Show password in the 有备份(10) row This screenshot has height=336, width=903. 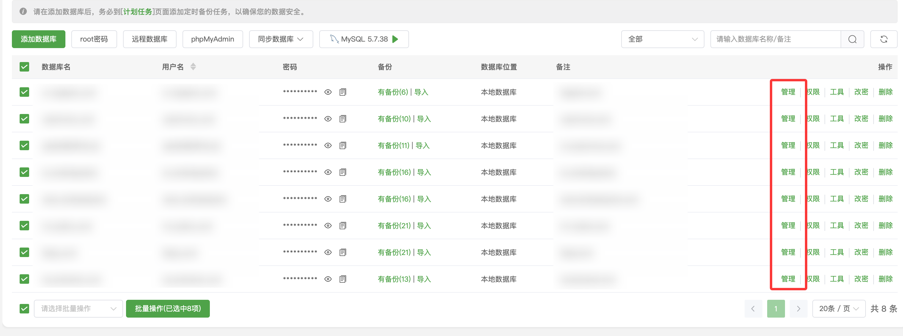coord(328,119)
